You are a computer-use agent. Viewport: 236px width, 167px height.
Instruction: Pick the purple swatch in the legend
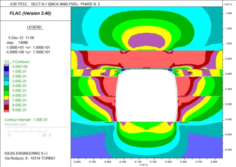coord(6,102)
